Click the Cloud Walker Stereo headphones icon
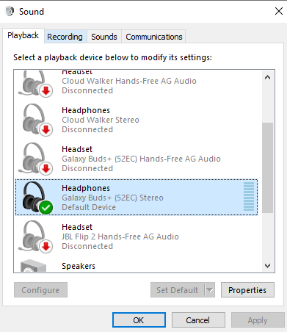The width and height of the screenshot is (287, 332). click(35, 120)
